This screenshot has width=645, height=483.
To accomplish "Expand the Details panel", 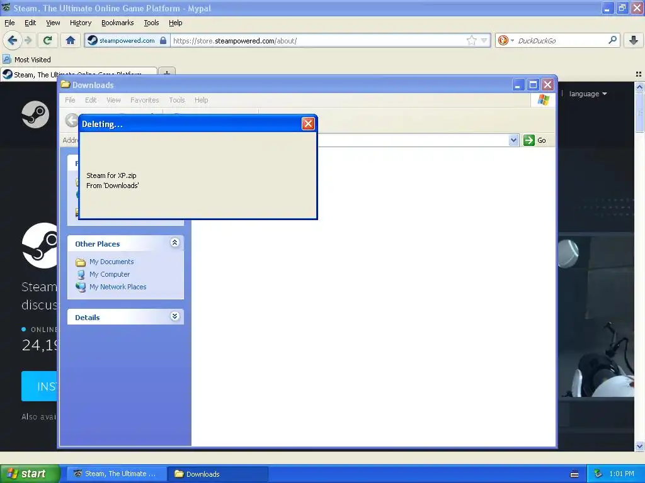I will coord(175,316).
